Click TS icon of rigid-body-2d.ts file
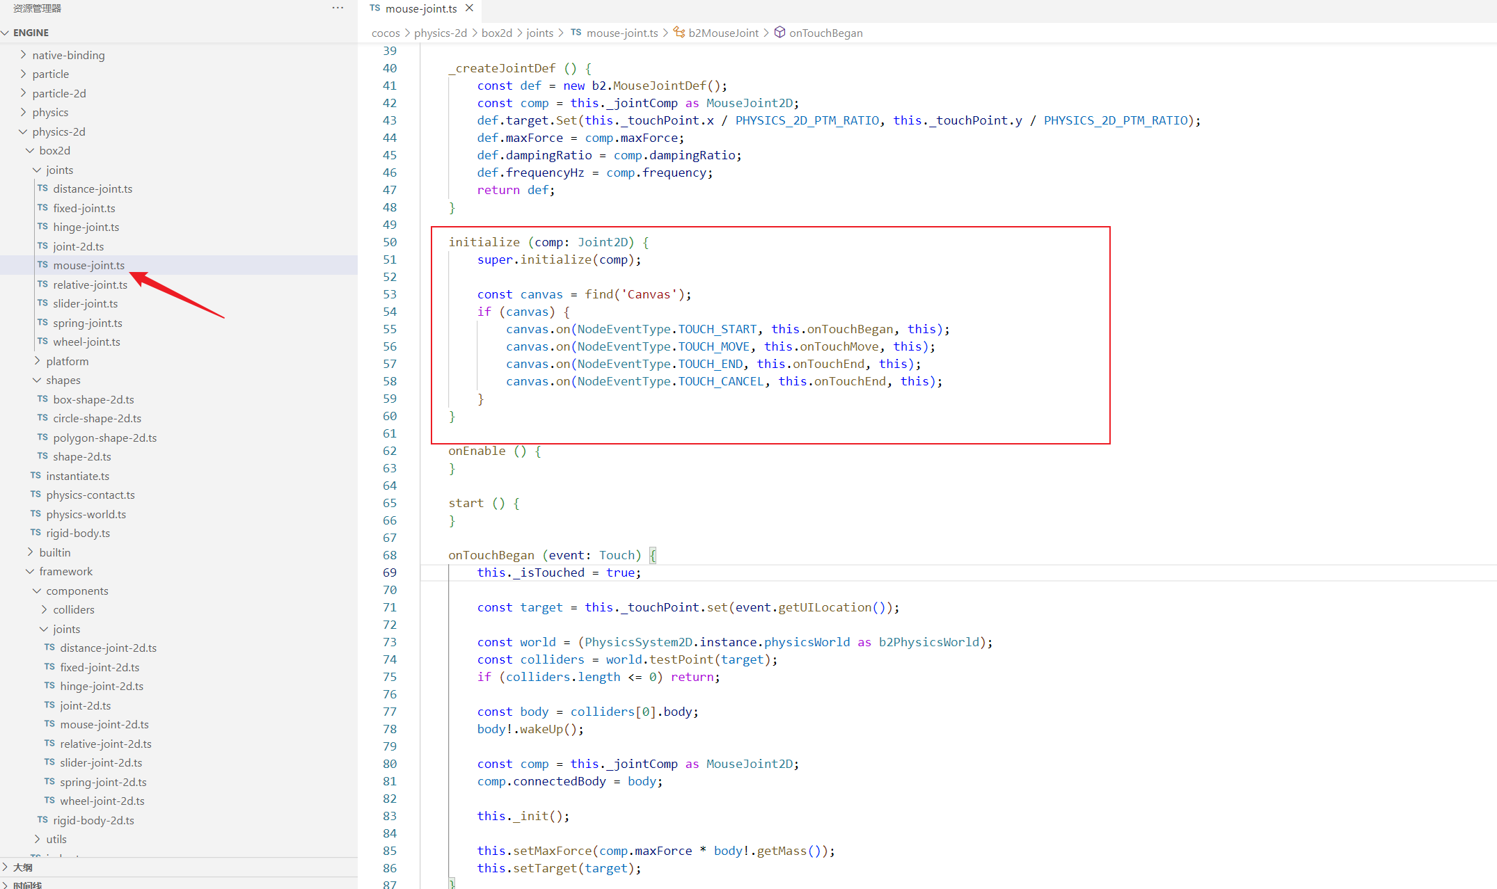 (x=43, y=820)
